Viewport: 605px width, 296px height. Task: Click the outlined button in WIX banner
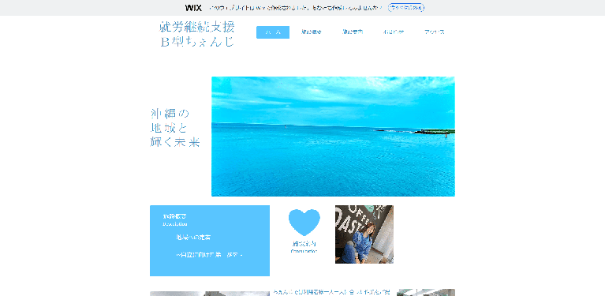point(406,8)
